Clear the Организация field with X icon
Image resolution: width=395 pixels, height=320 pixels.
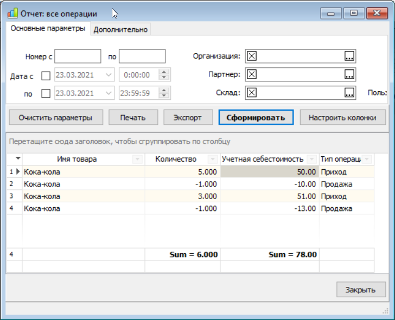[252, 56]
